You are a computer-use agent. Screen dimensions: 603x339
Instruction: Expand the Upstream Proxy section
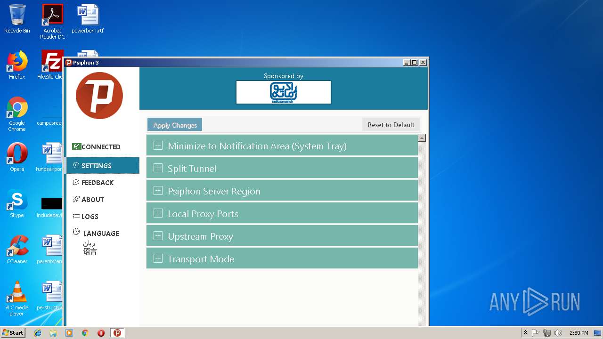[x=282, y=236]
